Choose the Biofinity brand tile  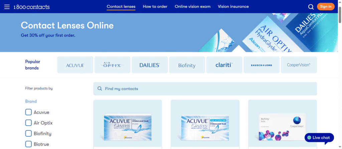tap(187, 65)
